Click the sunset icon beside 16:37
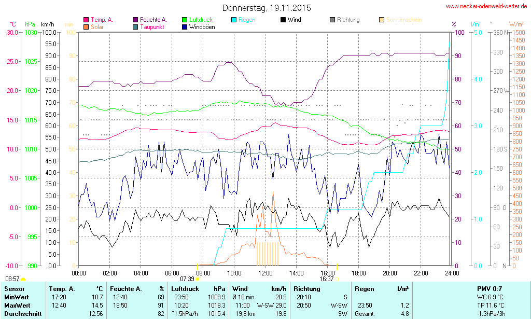 point(337,279)
